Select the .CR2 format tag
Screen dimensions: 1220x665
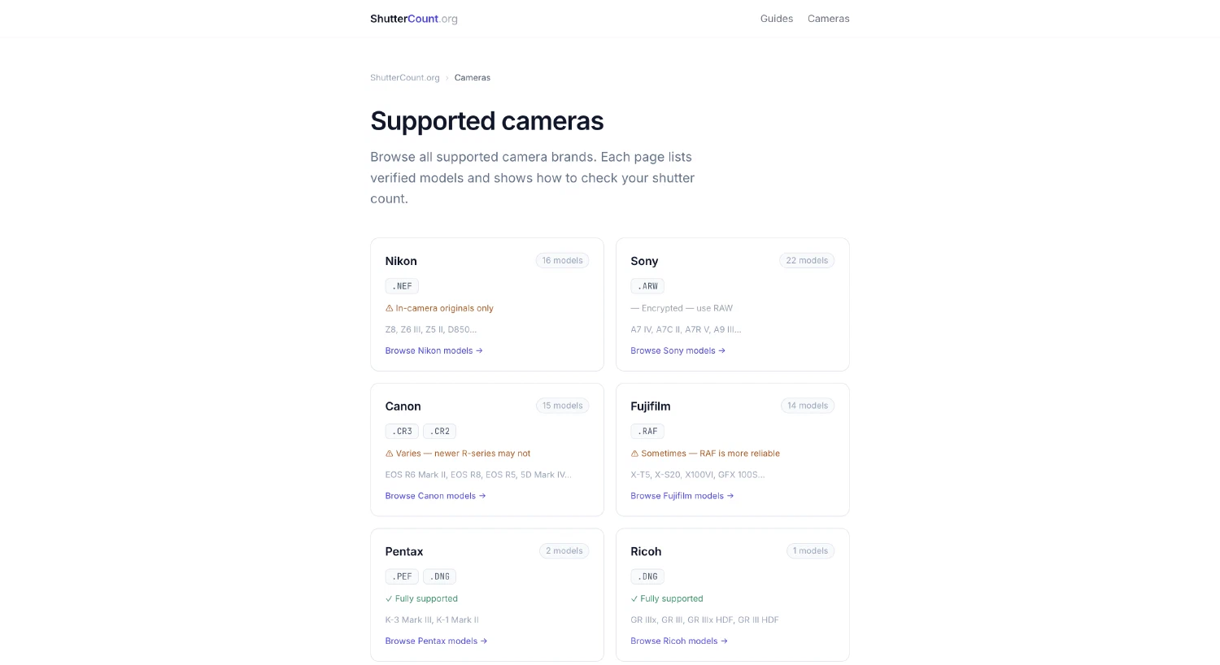point(439,432)
